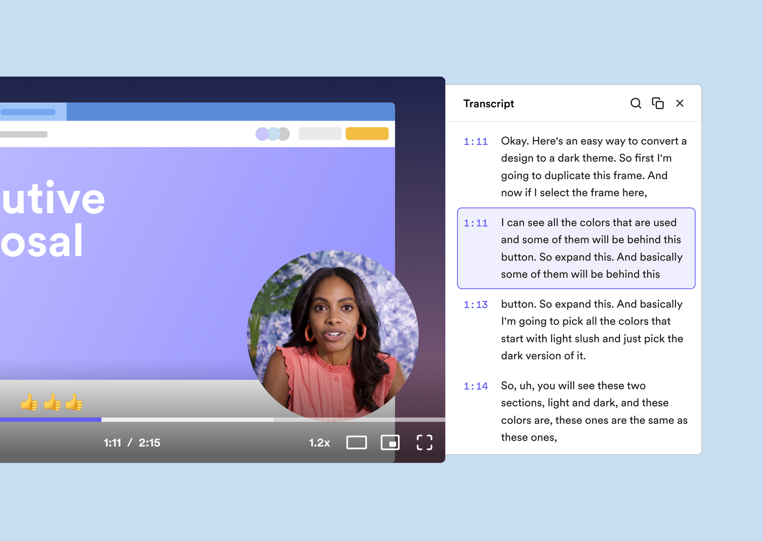
Task: Switch to picture-in-picture mode
Action: tap(390, 442)
